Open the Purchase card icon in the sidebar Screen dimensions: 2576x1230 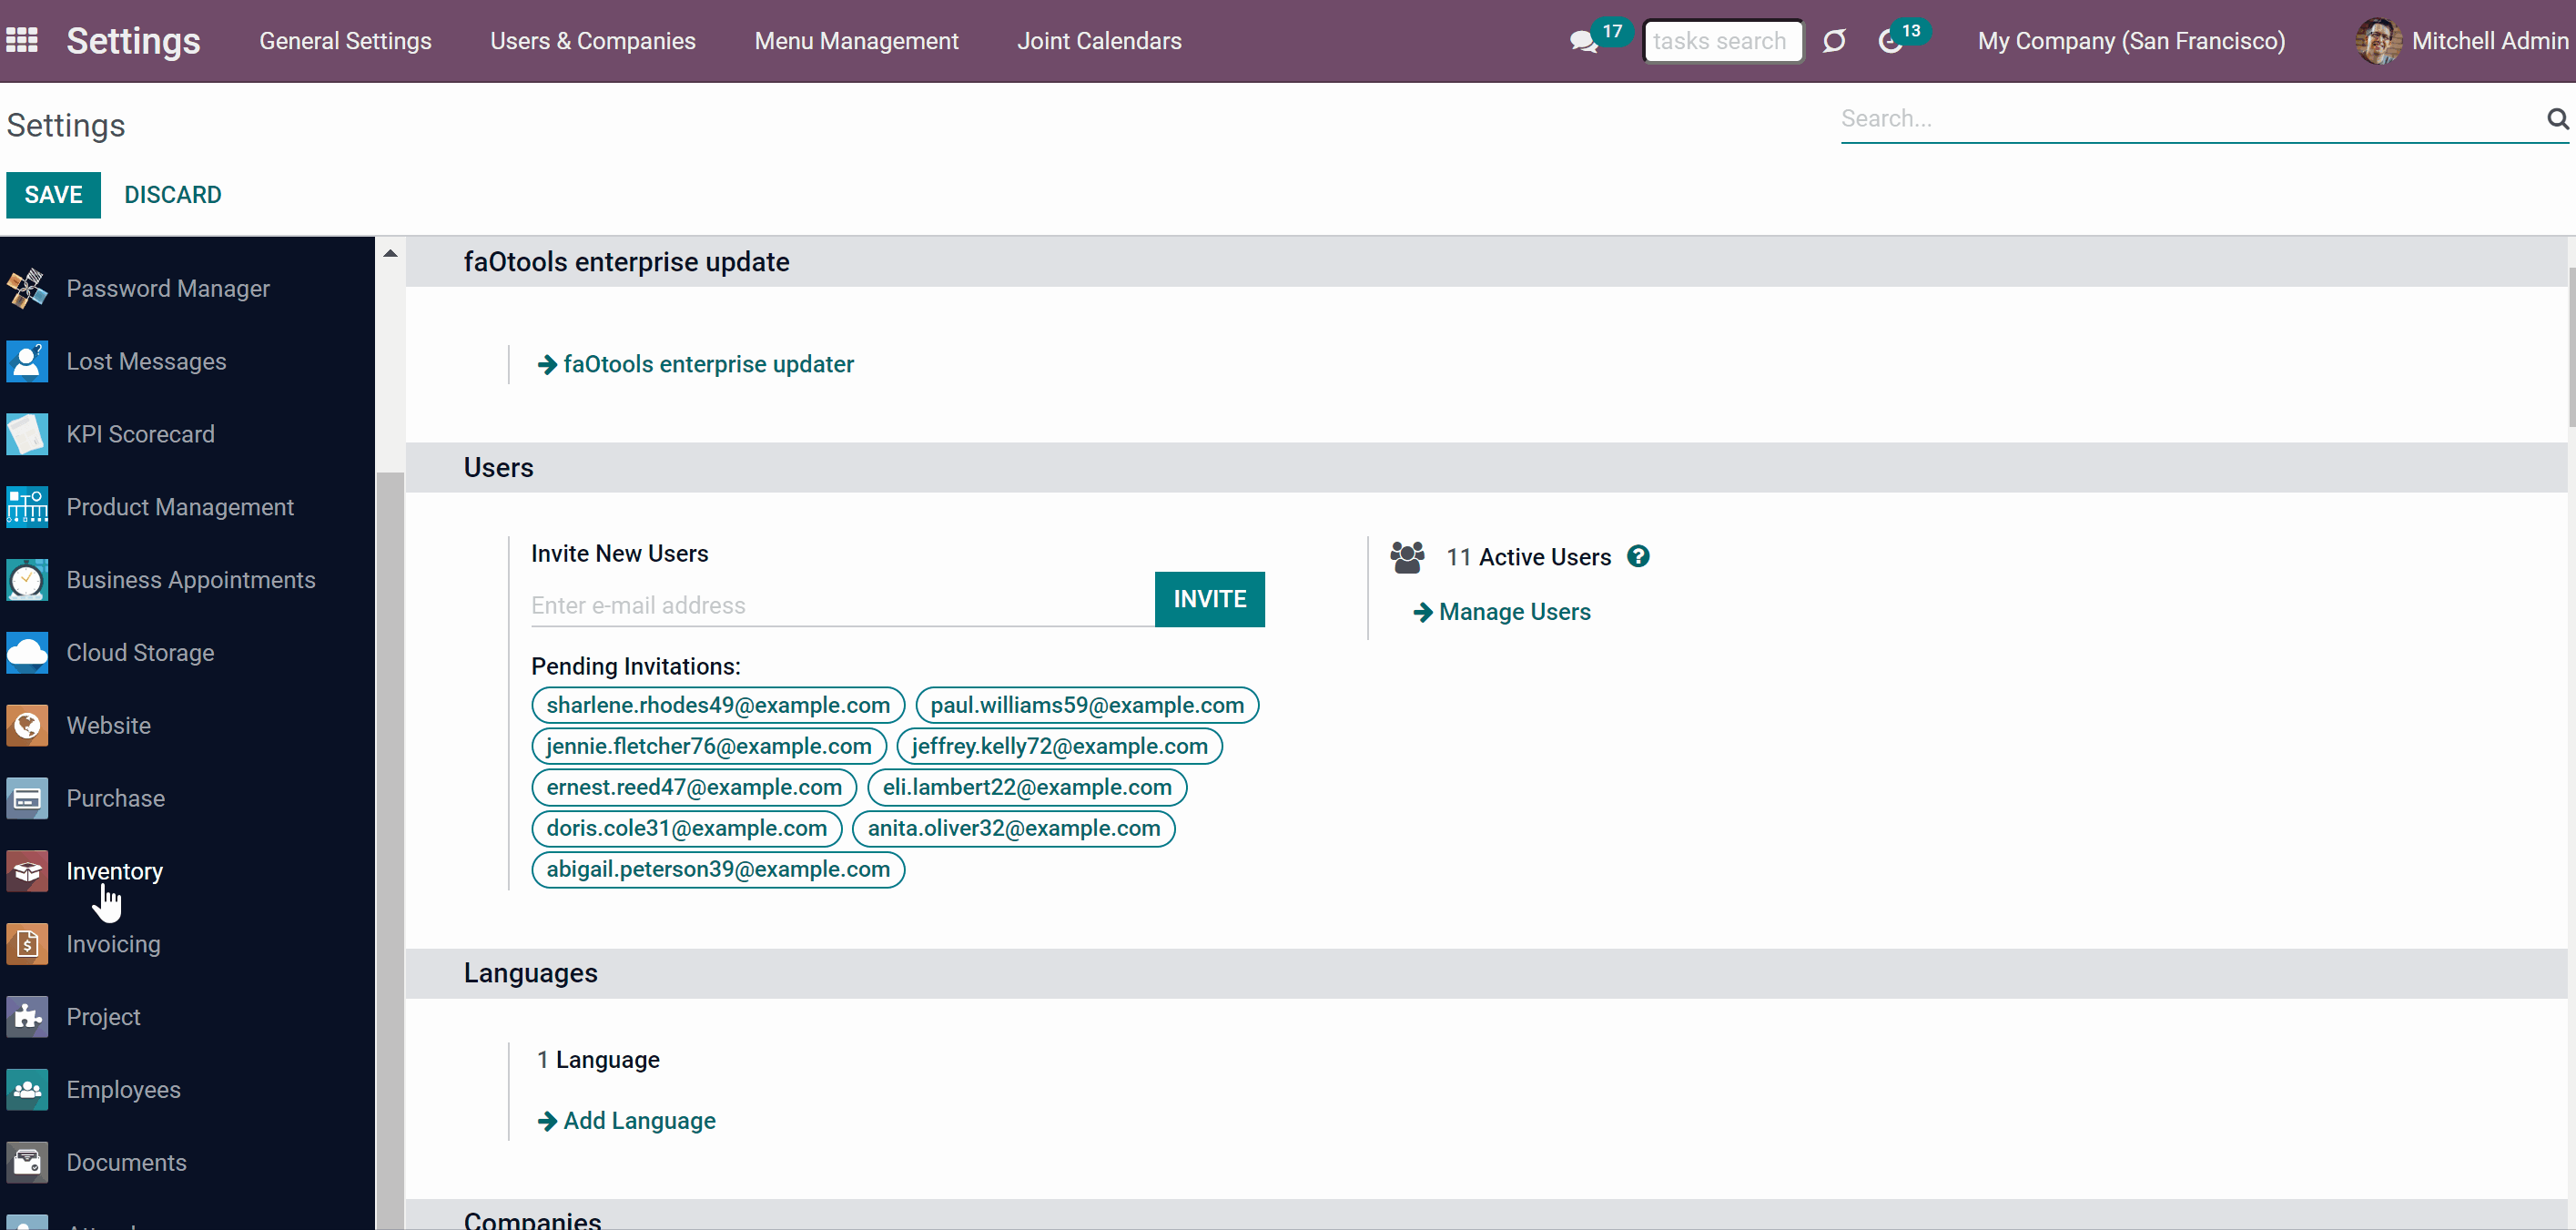pos(27,799)
